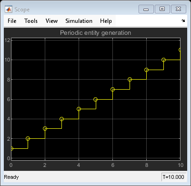Screen dimensions: 191x186
Task: Minimize the Scope window
Action: (x=146, y=9)
